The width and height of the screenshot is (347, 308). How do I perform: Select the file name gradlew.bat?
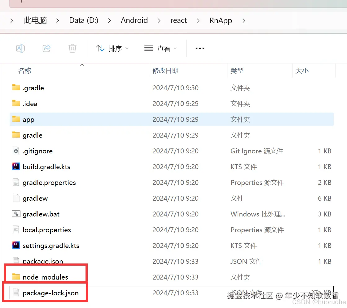41,214
